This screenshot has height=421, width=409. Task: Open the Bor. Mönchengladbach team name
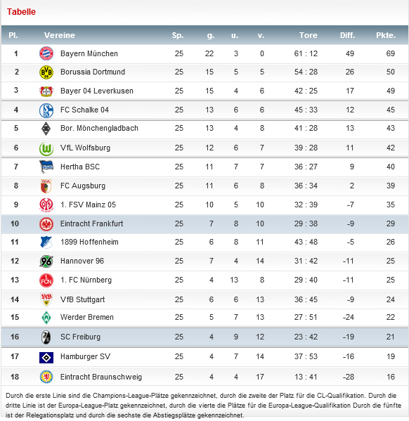click(x=99, y=128)
